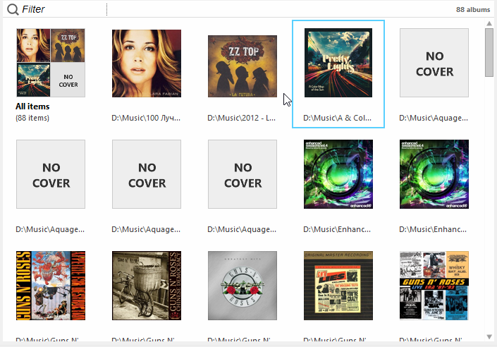This screenshot has width=497, height=347.
Task: Open second Enhanced Sessions album cover
Action: [434, 174]
